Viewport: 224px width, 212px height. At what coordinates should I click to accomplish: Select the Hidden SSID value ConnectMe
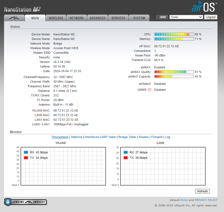click(61, 53)
